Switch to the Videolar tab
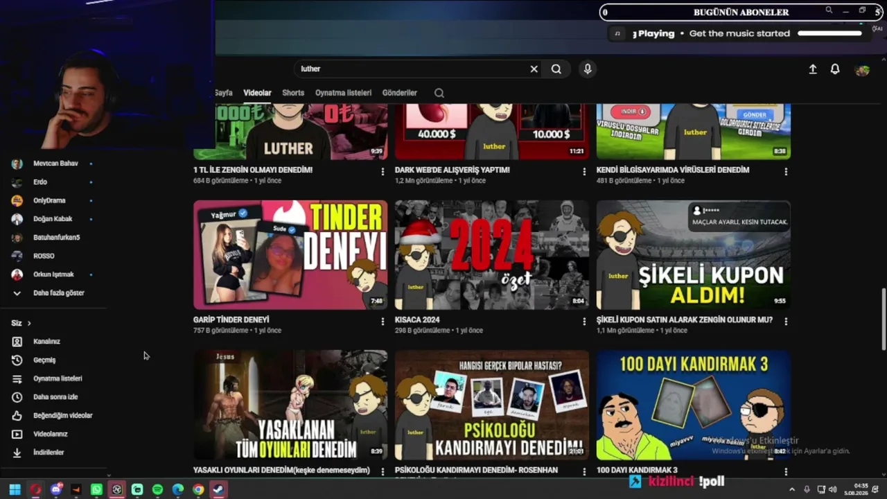This screenshot has width=887, height=499. click(x=257, y=93)
